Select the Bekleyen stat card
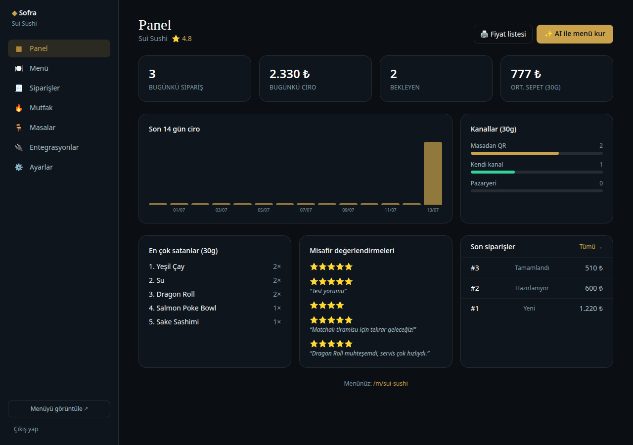This screenshot has height=445, width=633. tap(436, 79)
